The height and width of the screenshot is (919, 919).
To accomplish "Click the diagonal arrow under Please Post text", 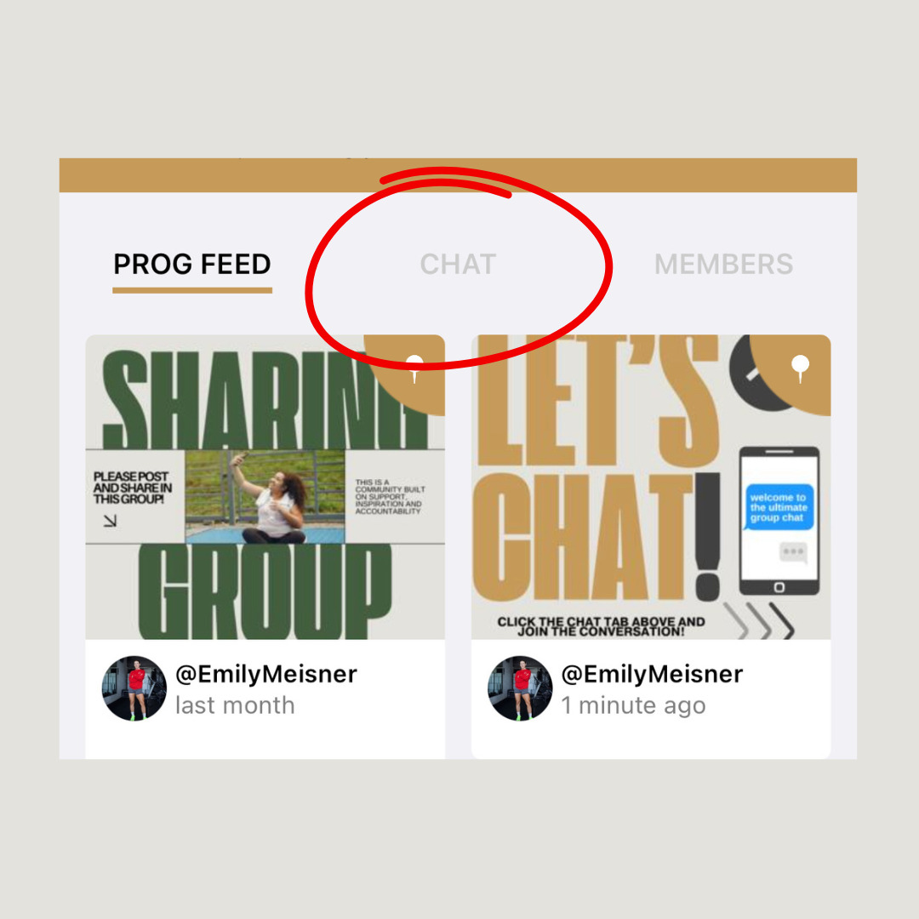I will coord(110,521).
